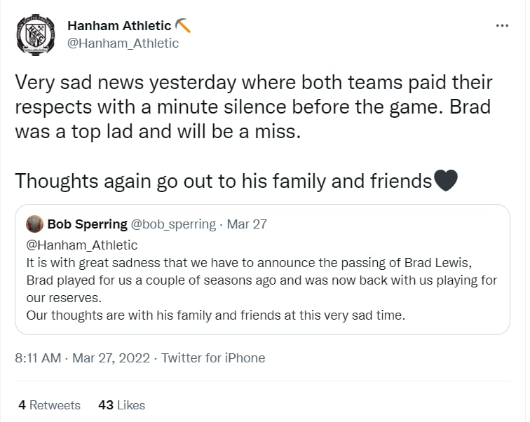View the 43 Likes list
The width and height of the screenshot is (530, 422).
coord(121,405)
